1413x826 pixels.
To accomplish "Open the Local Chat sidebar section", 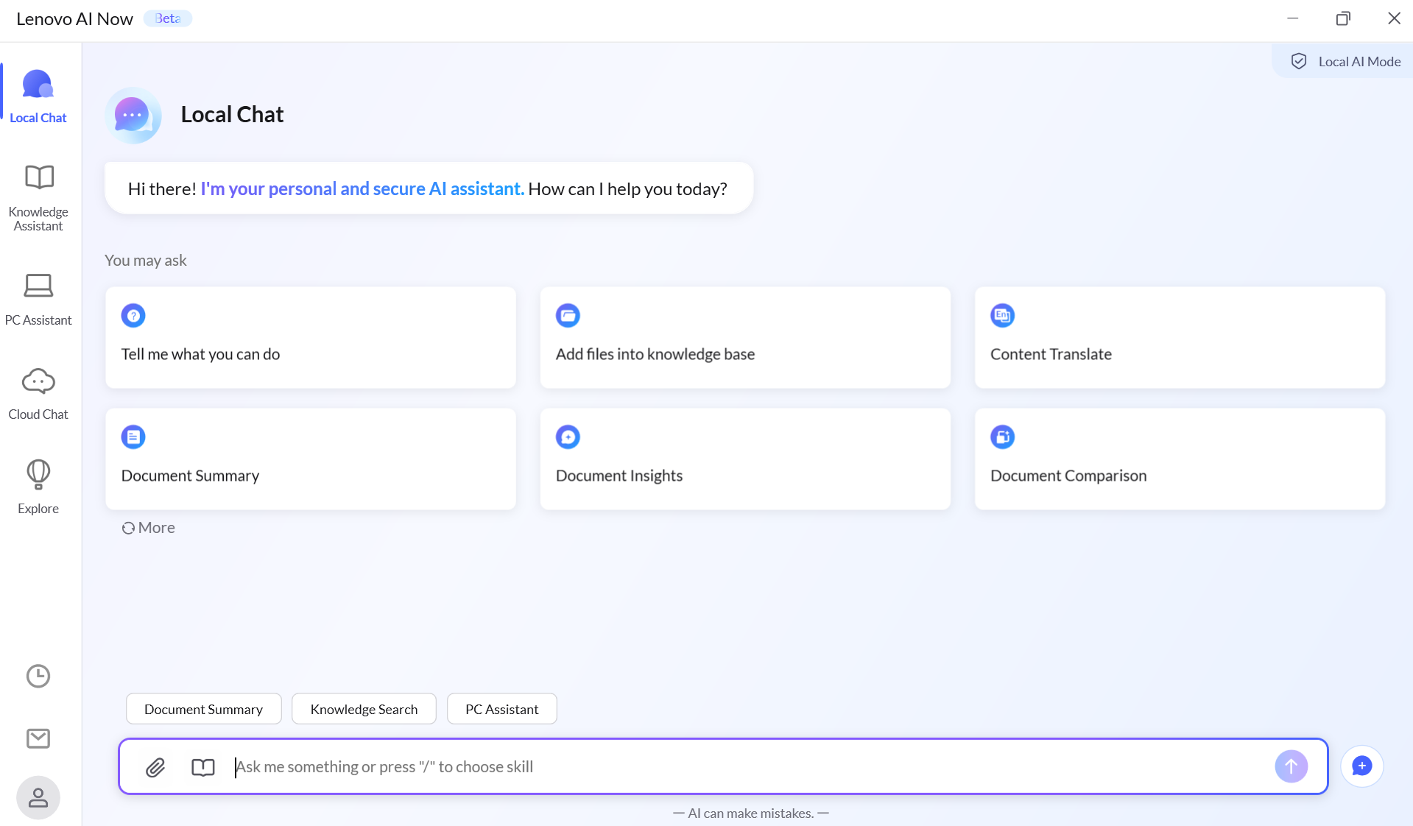I will (x=38, y=96).
